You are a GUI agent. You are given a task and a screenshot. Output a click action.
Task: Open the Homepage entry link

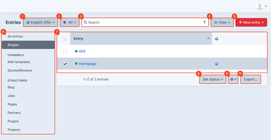tap(88, 64)
